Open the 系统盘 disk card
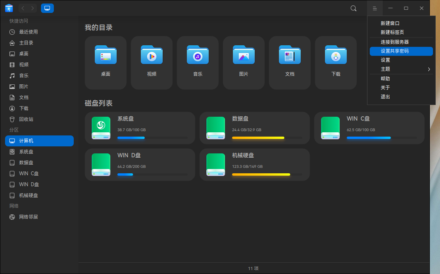Screen dimensions: 440x274 140,128
